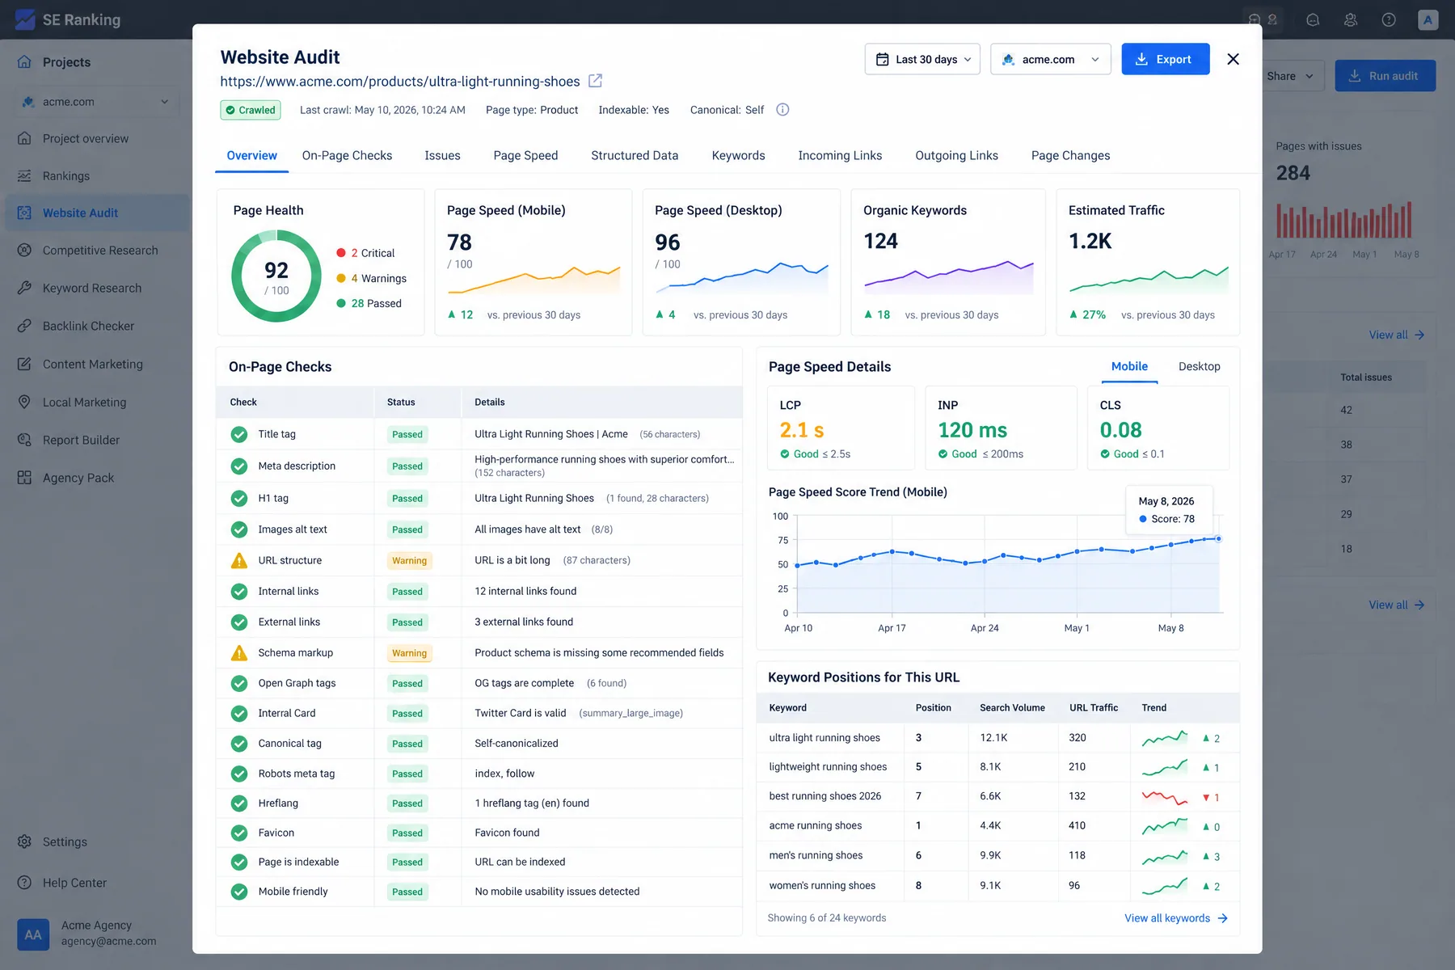Screen dimensions: 1455x970
Task: Click the Schema markup Warning status badge
Action: (410, 653)
